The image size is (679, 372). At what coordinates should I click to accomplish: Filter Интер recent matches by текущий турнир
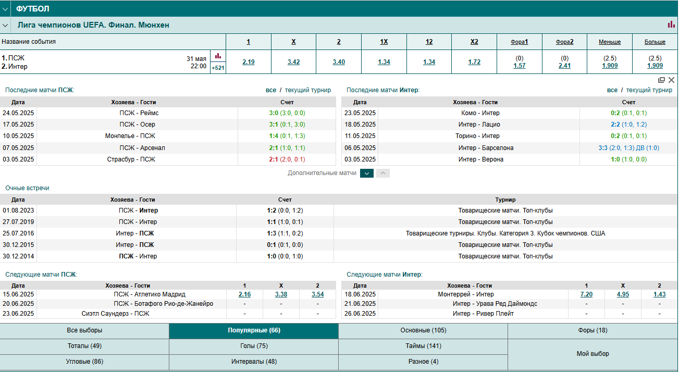click(649, 90)
